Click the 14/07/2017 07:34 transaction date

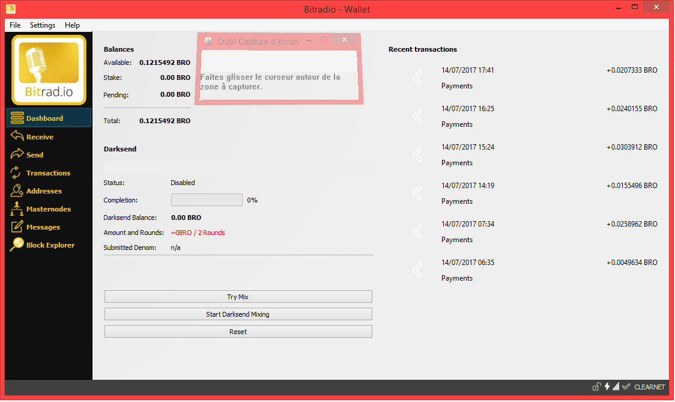[x=468, y=224]
